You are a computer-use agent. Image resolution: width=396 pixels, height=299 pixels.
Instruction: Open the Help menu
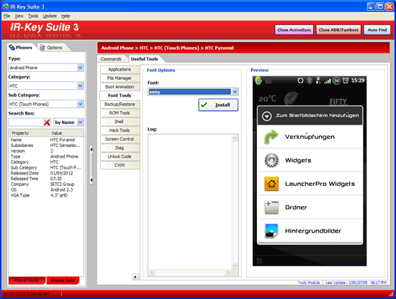(x=66, y=16)
